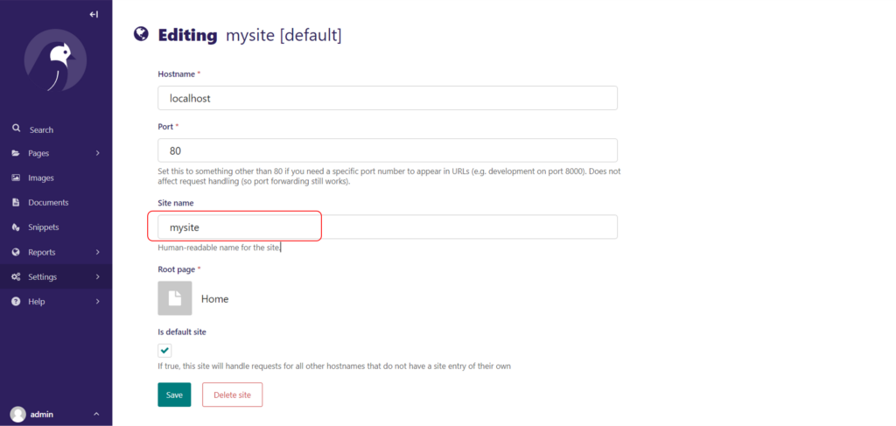Screen dimensions: 896x426
Task: Click the Site name text field
Action: click(388, 227)
